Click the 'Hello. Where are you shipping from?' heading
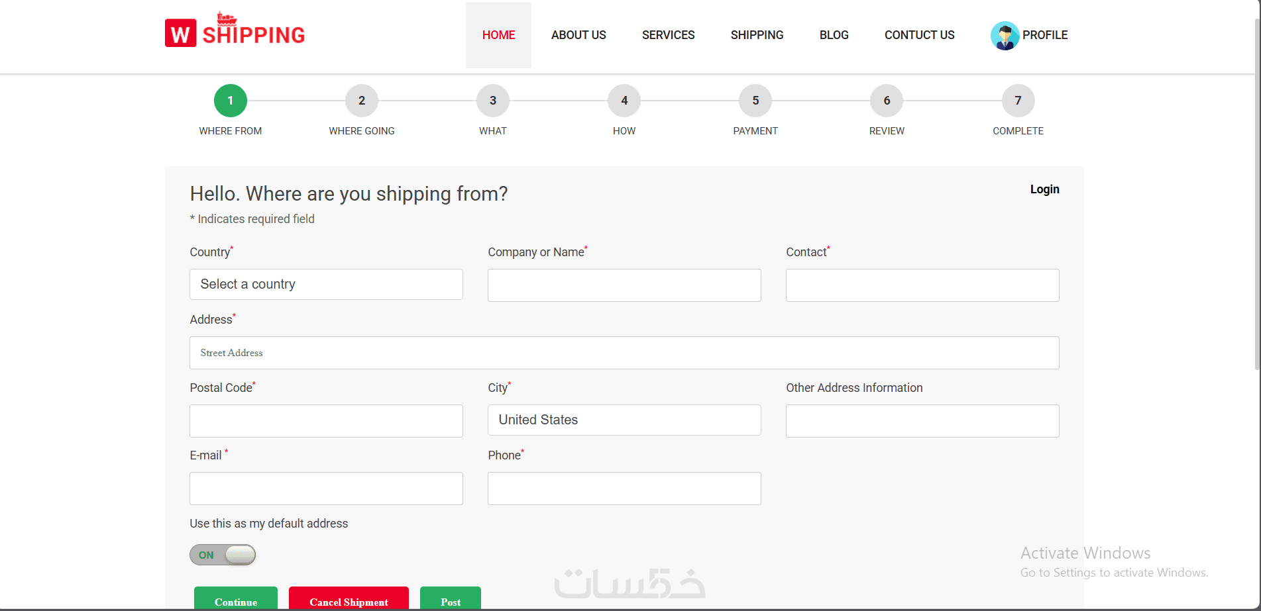This screenshot has width=1261, height=611. point(349,194)
